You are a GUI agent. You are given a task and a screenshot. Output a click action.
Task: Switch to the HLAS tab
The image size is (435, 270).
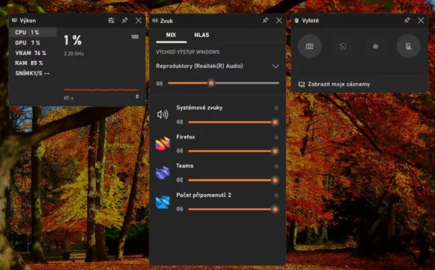coord(201,35)
